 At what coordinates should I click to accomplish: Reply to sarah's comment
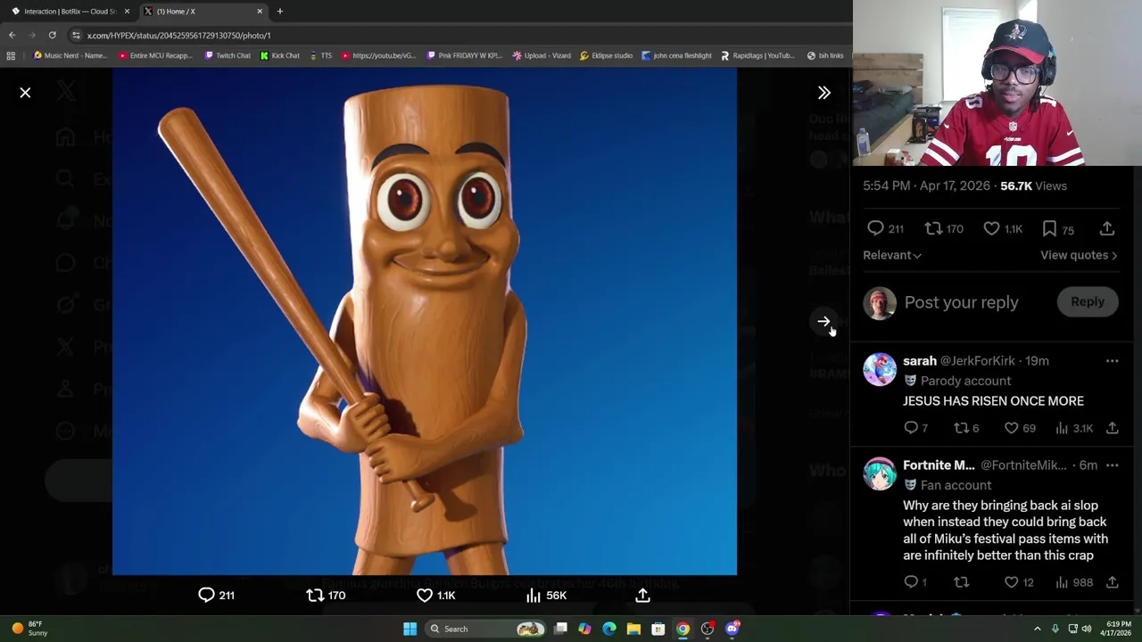pos(911,428)
